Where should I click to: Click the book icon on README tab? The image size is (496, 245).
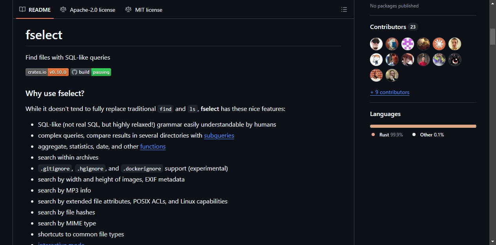[22, 9]
